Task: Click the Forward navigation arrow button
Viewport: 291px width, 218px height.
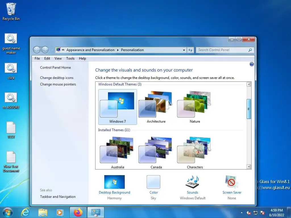Action: click(45, 50)
